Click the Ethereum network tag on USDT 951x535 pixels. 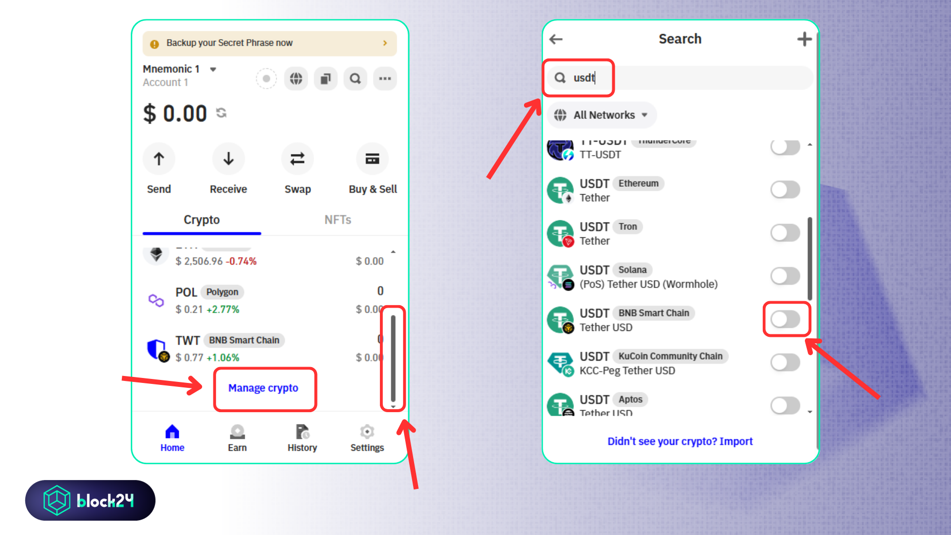pos(638,183)
